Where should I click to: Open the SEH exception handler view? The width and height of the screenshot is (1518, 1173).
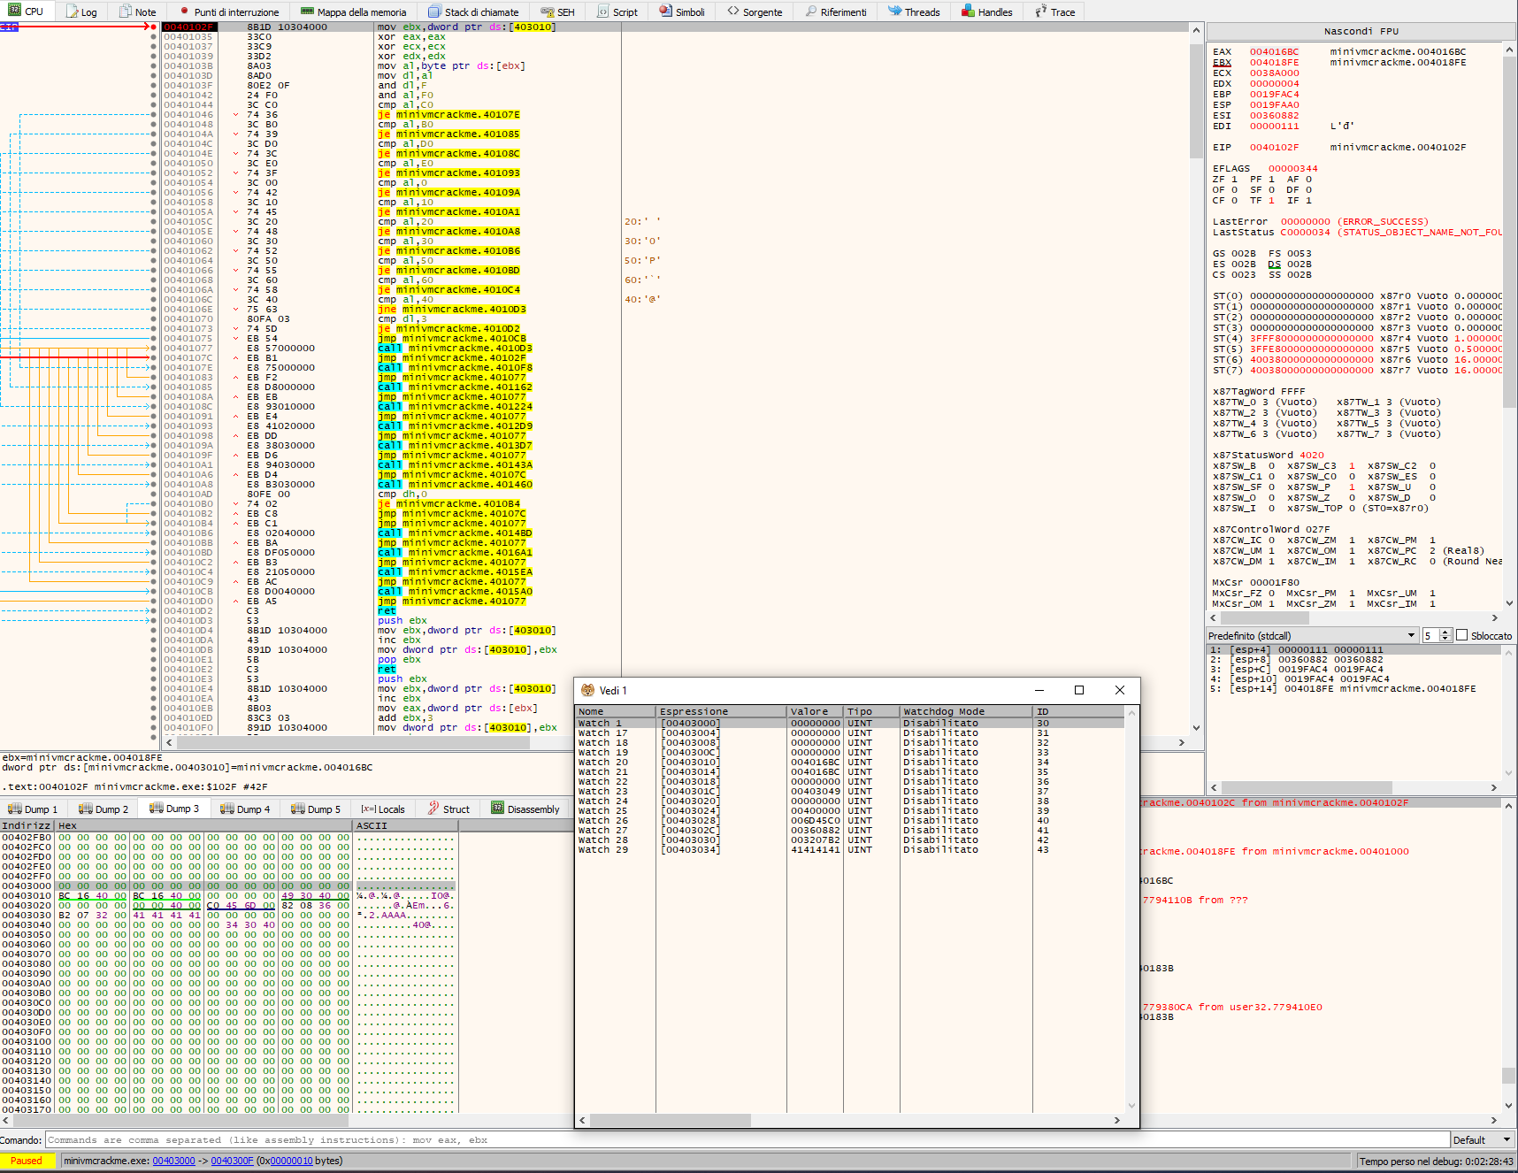(x=556, y=11)
